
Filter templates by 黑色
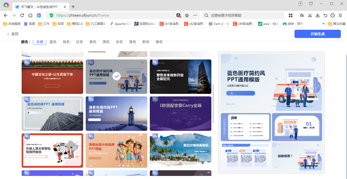tap(106, 42)
